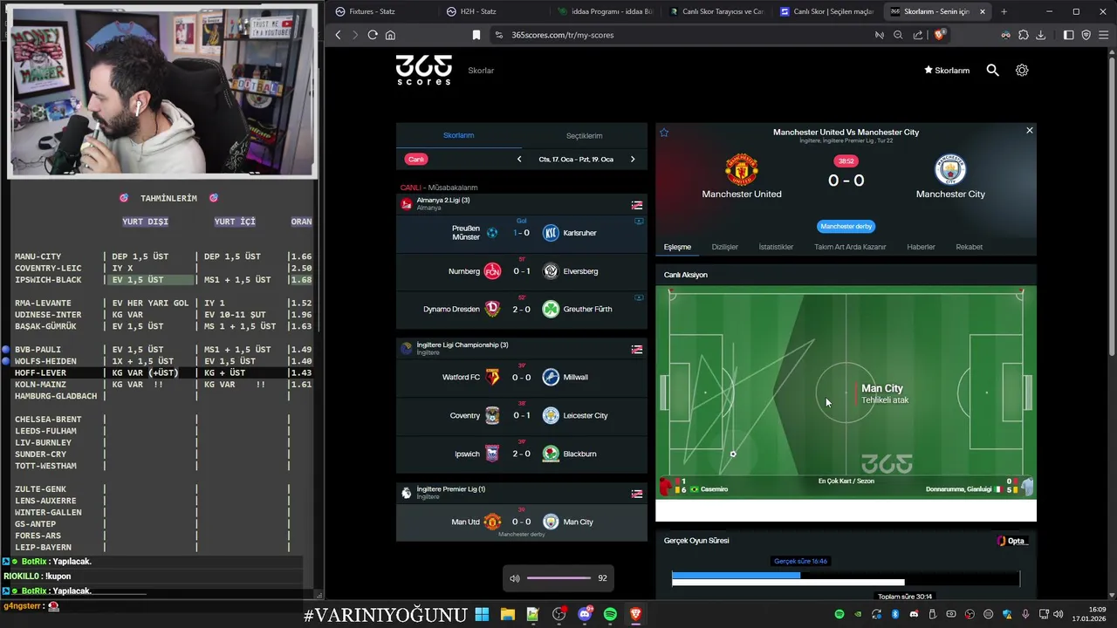Viewport: 1117px width, 628px height.
Task: Click TV icon on Dynamo Dresden match
Action: coord(639,297)
